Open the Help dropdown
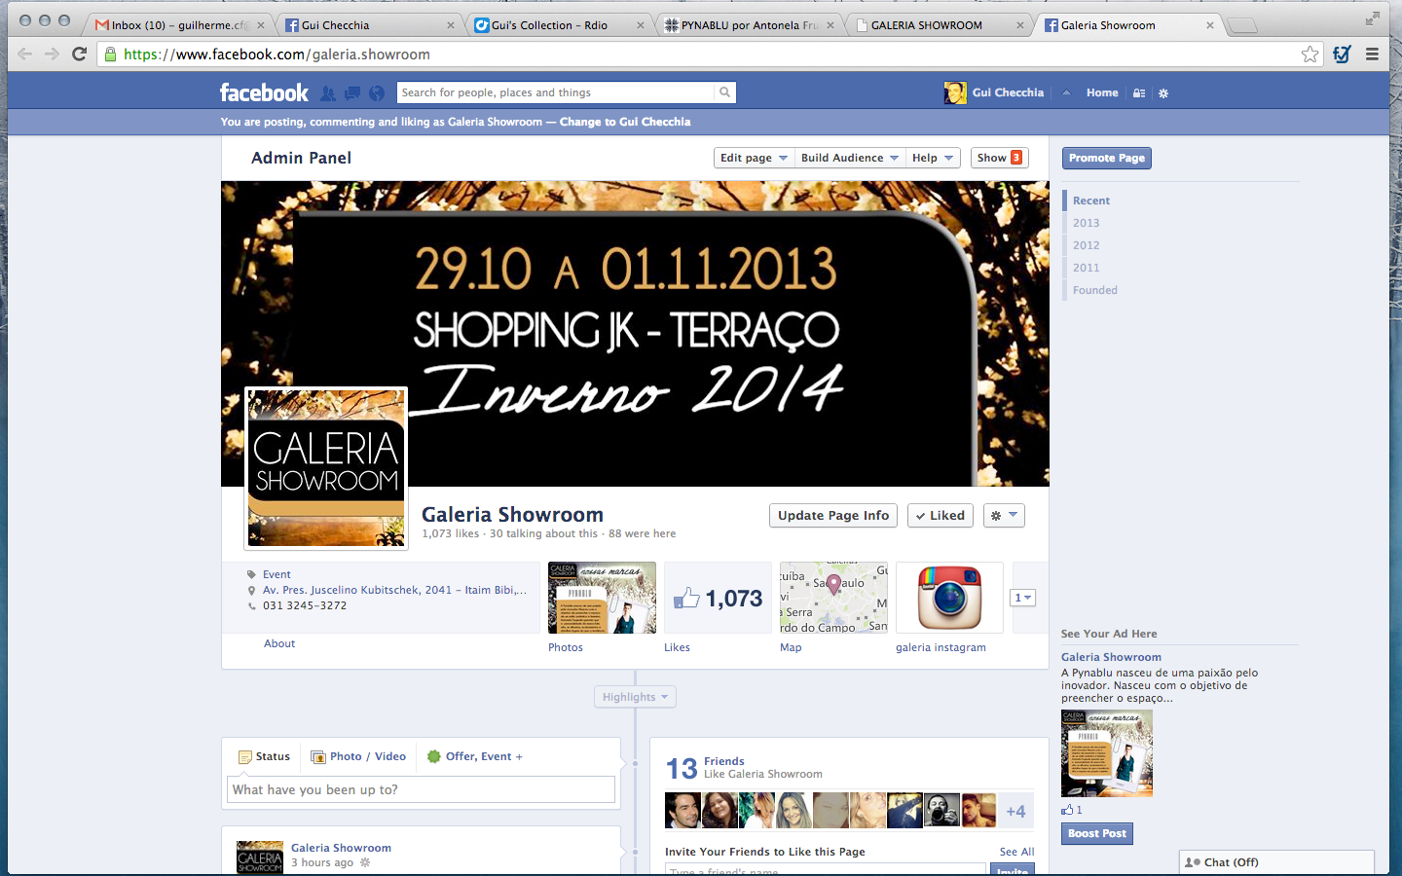The width and height of the screenshot is (1402, 876). [x=933, y=158]
